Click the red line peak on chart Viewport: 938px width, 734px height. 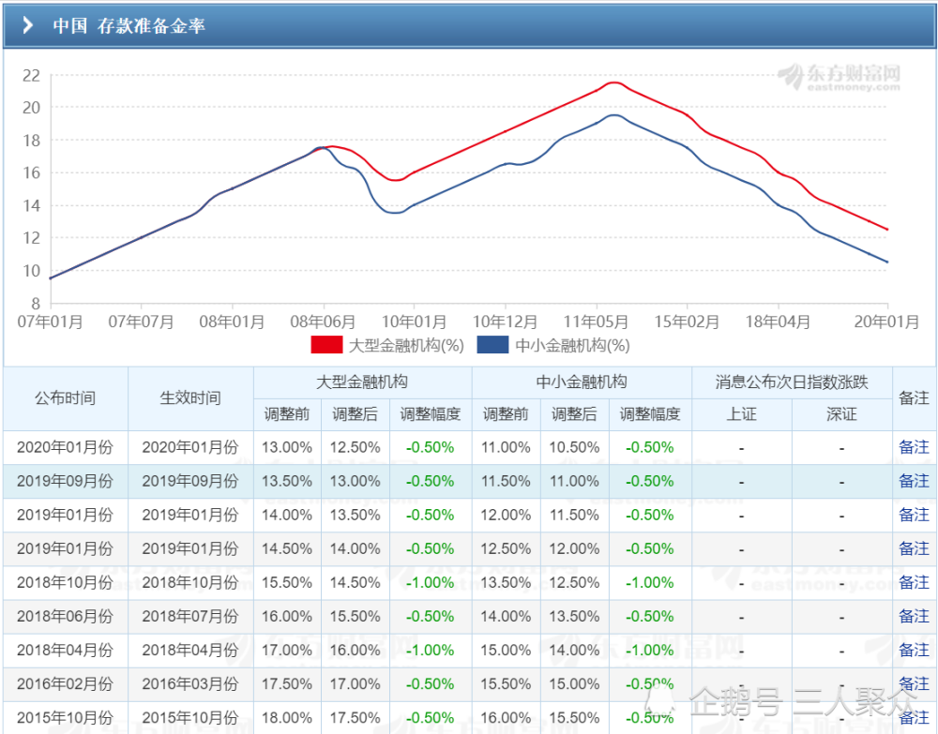[x=615, y=82]
